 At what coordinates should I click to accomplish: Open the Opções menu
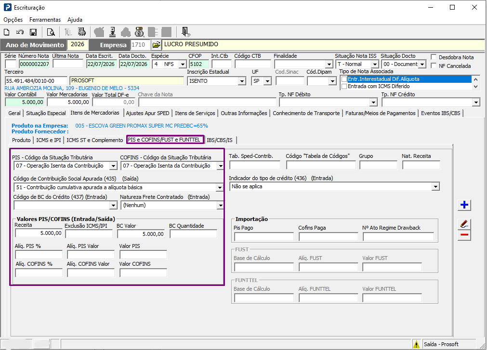coord(13,20)
